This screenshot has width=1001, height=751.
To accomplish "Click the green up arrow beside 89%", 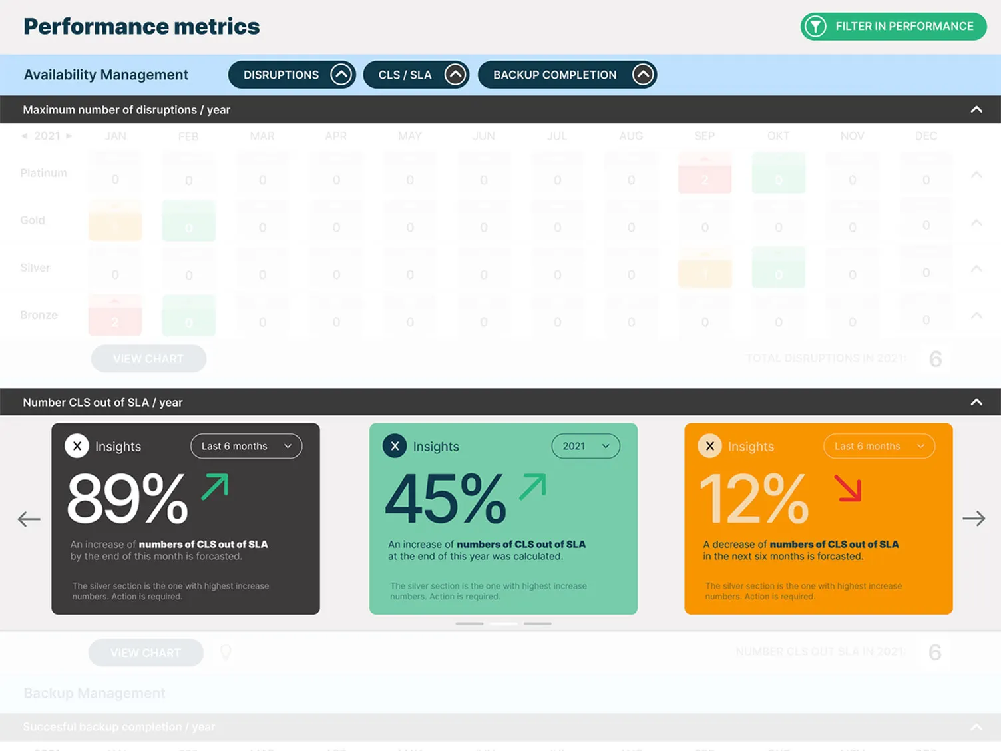I will (x=215, y=487).
